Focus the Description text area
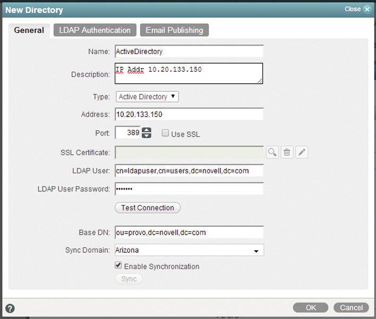 click(189, 74)
